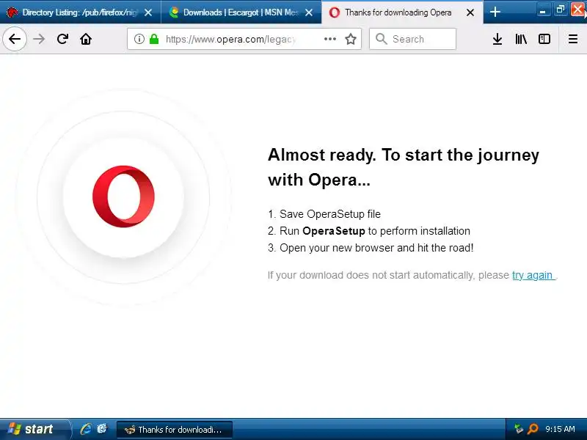Click the opera.com address bar URL

tap(231, 39)
